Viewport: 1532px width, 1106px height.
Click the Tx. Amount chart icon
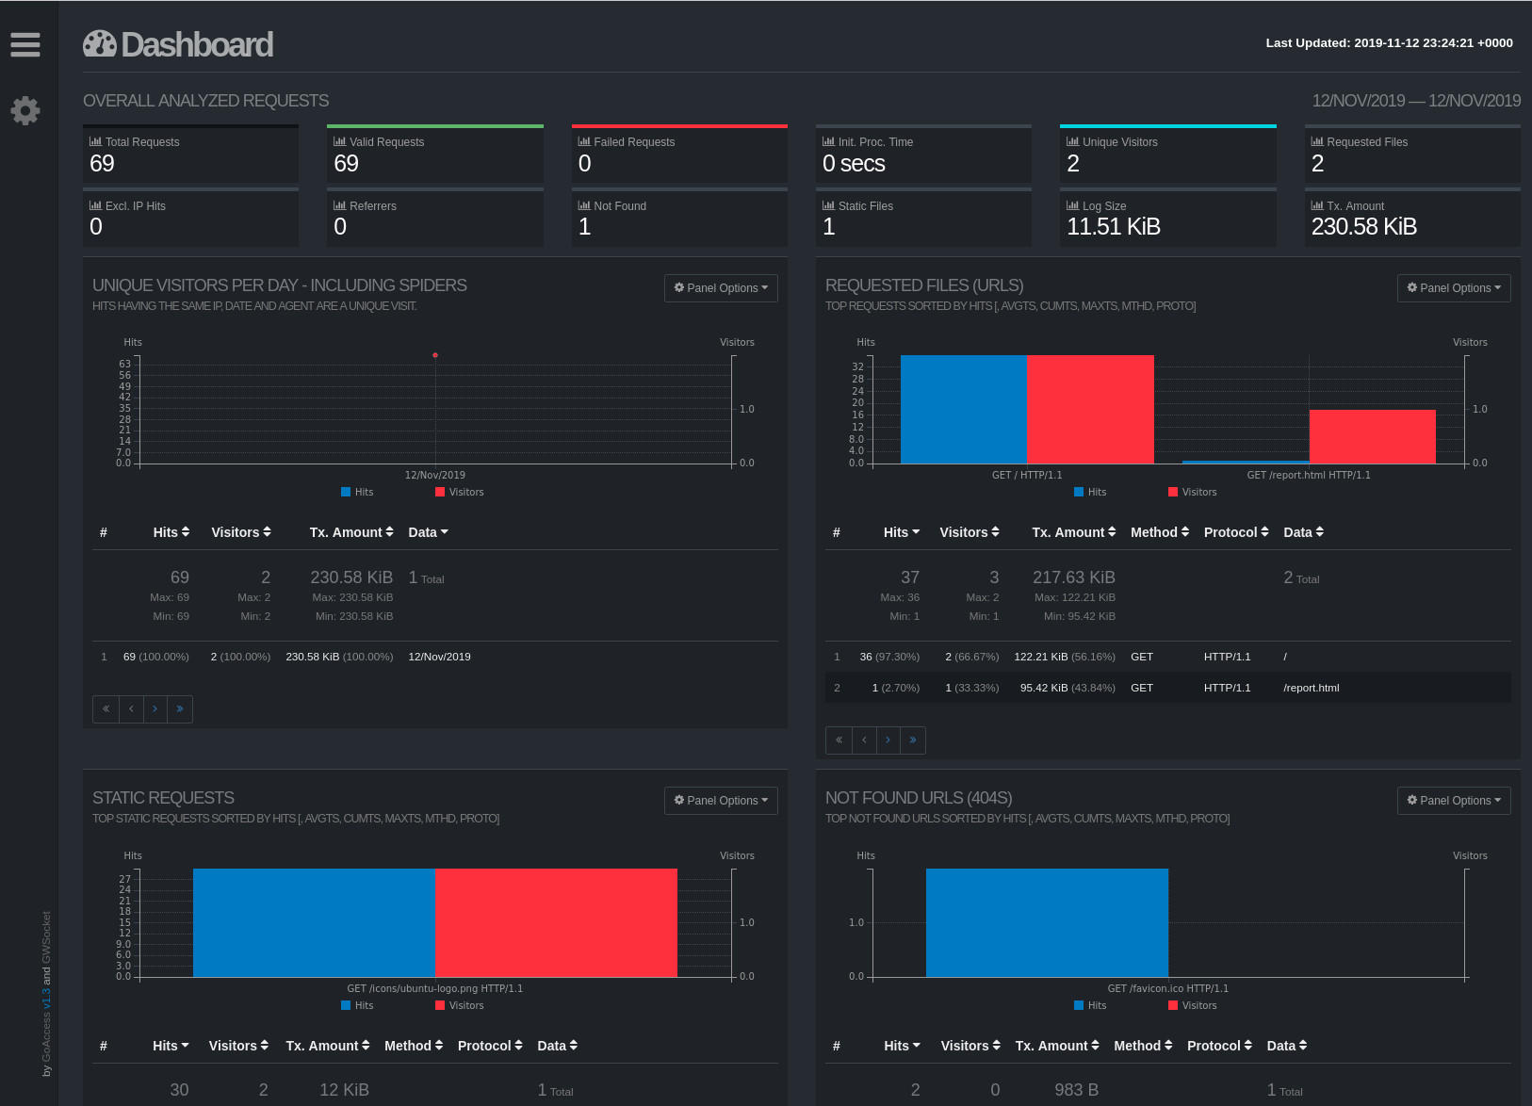click(x=1317, y=205)
